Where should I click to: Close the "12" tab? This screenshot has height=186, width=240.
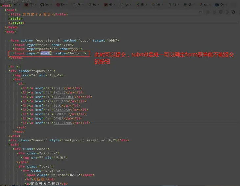(178, 5)
